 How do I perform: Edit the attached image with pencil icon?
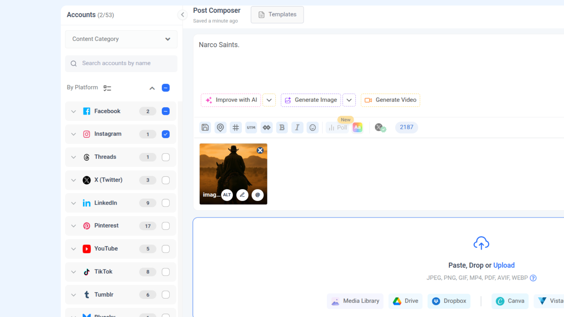click(x=242, y=195)
